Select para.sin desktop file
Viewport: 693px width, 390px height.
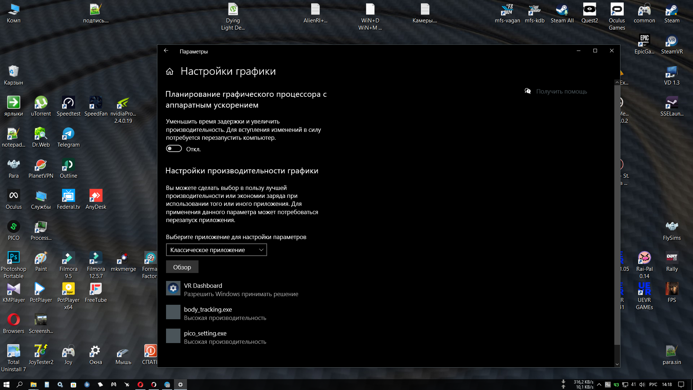pos(672,355)
